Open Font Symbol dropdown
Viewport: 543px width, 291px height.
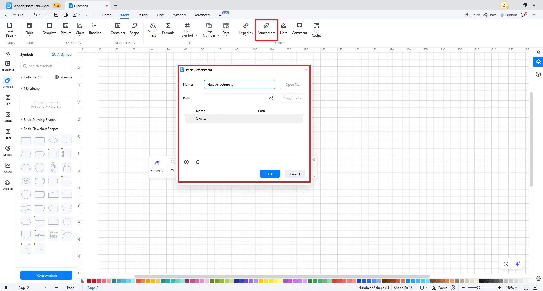196,36
